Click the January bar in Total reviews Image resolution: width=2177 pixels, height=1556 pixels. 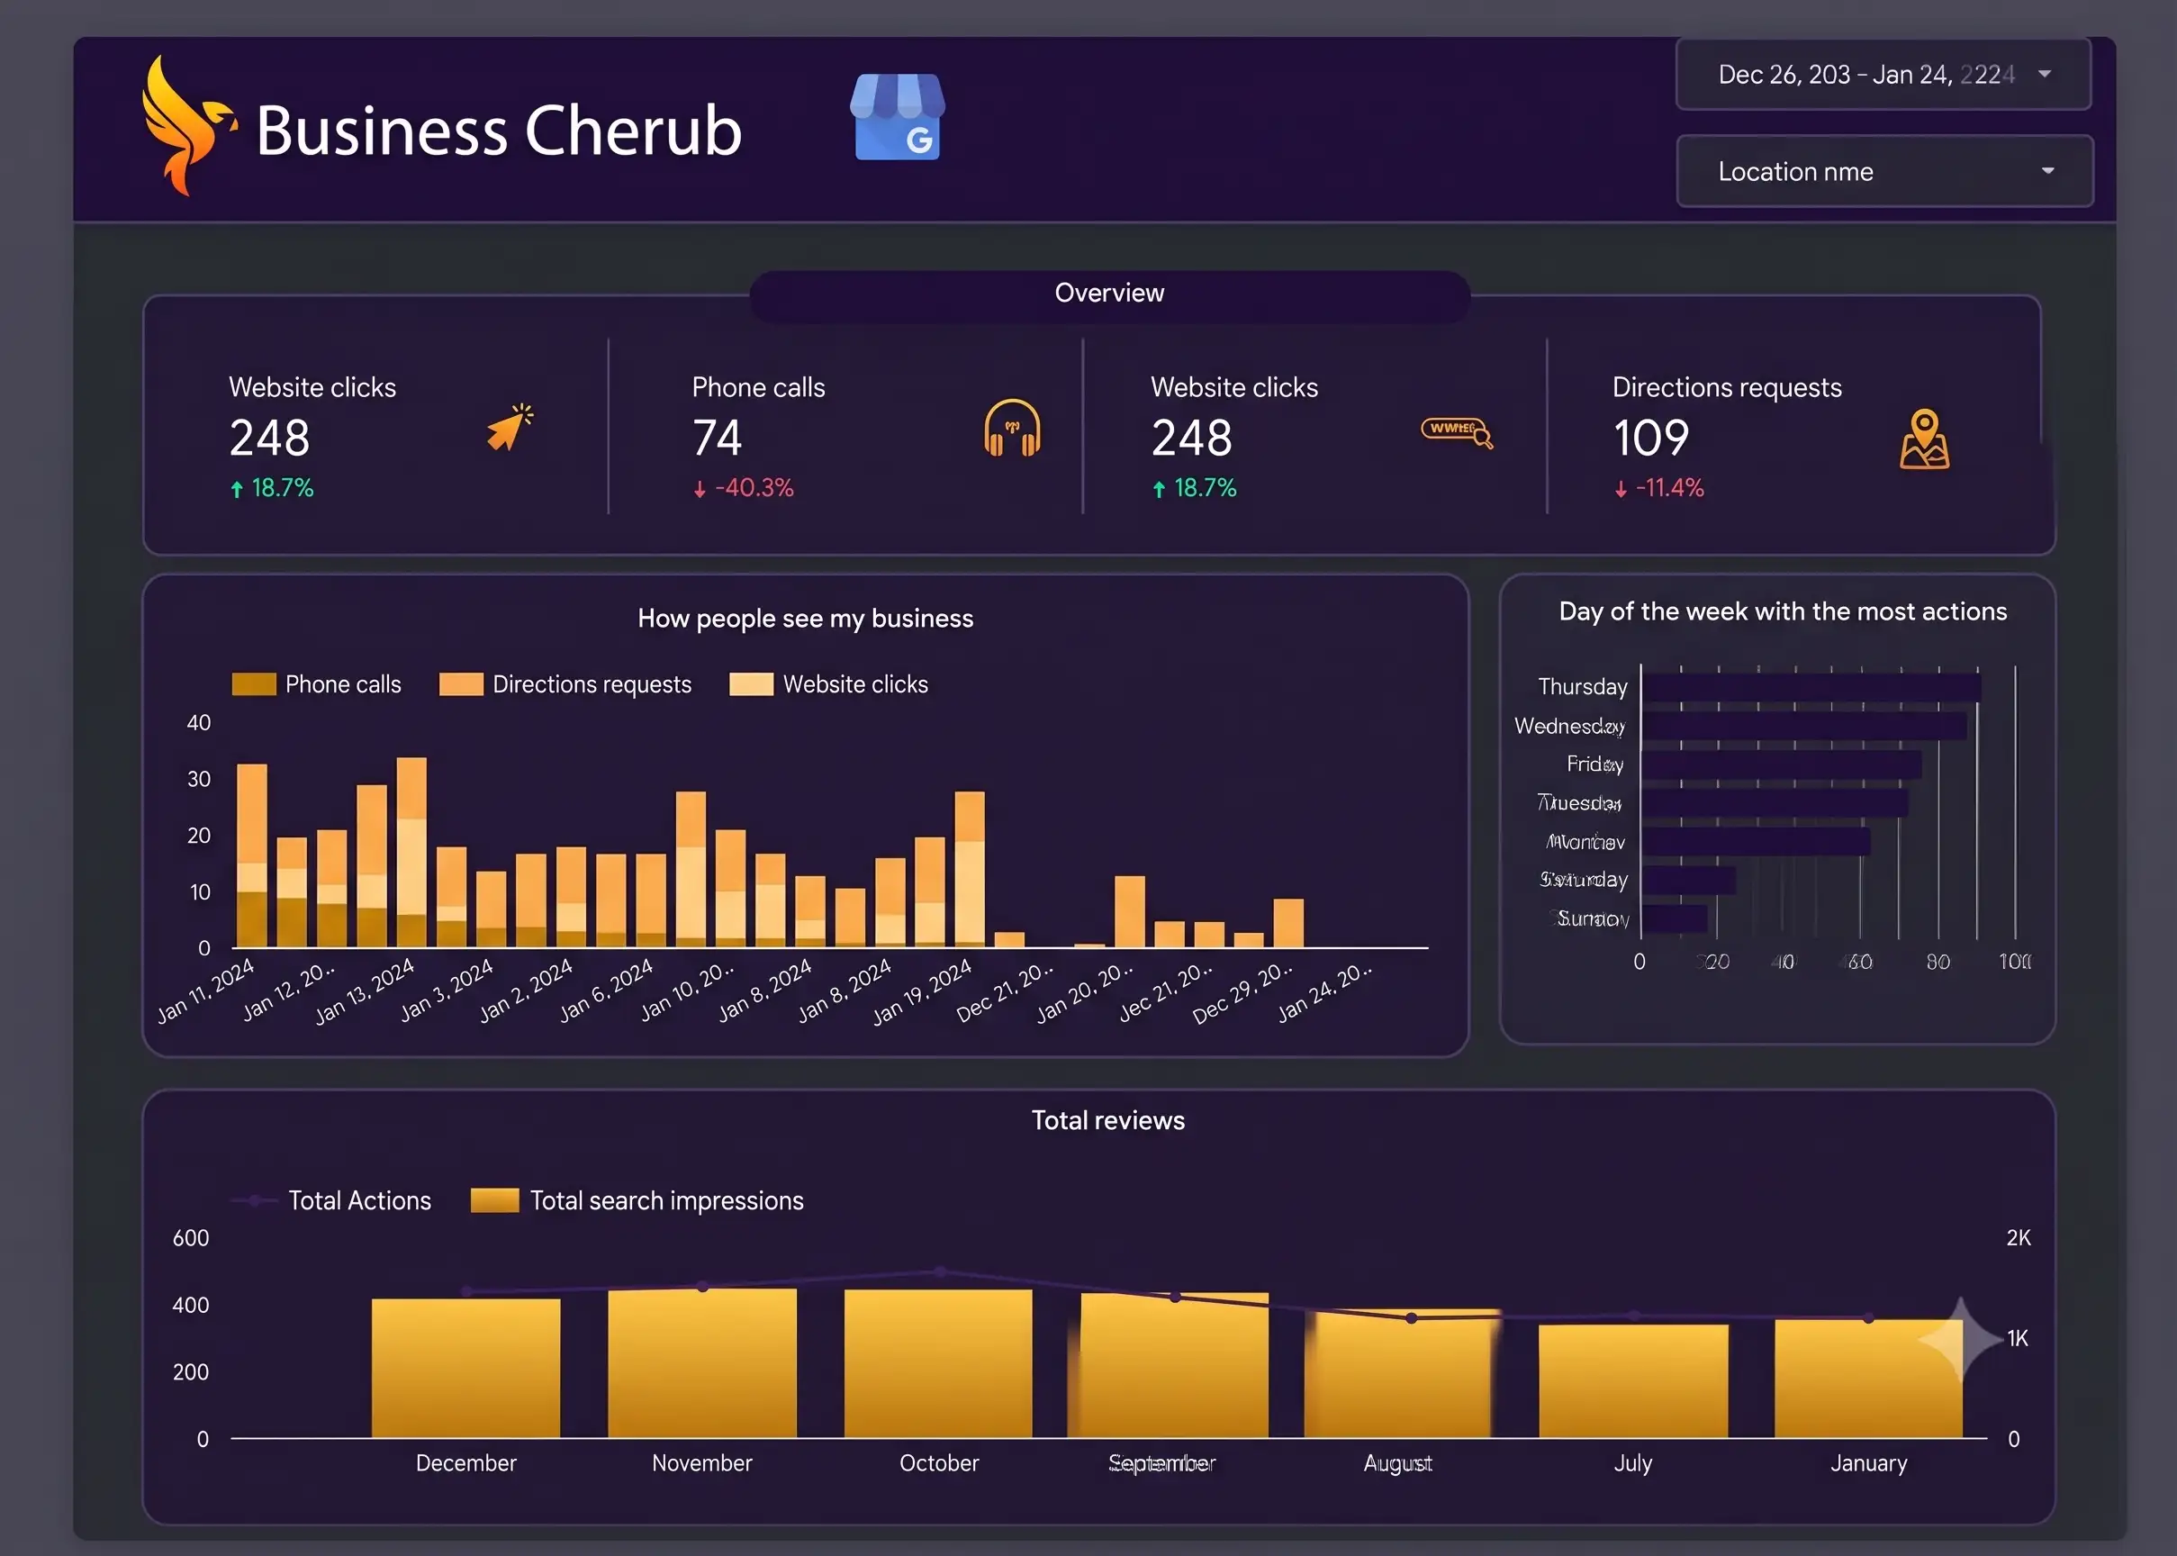coord(1868,1379)
